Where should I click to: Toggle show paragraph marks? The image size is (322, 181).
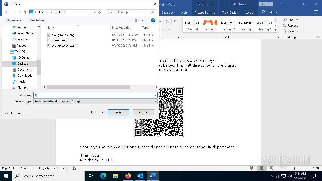(175, 22)
